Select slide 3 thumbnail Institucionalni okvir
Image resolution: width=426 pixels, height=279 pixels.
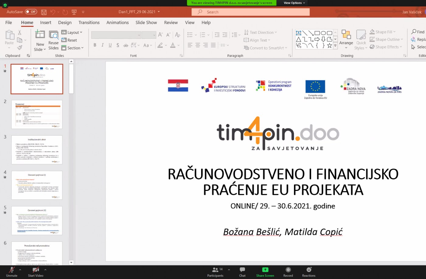click(37, 150)
